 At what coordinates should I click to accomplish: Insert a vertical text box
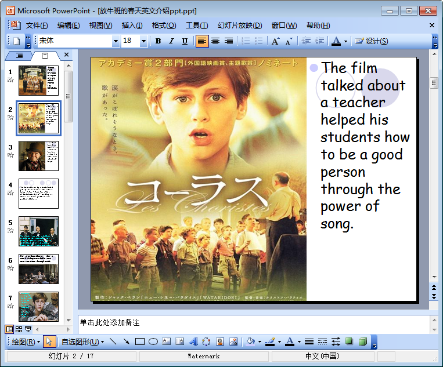click(x=179, y=341)
